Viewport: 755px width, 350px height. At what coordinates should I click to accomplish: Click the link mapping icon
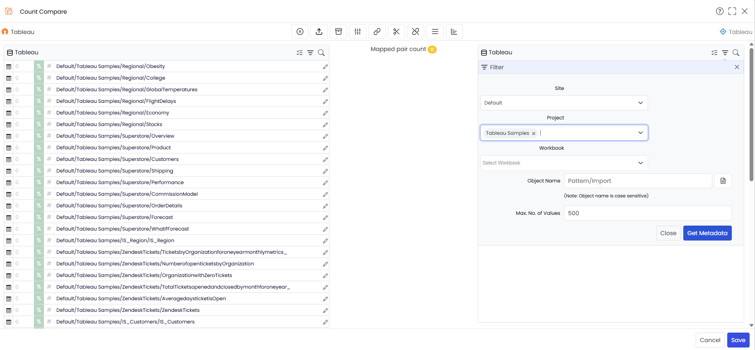[377, 32]
